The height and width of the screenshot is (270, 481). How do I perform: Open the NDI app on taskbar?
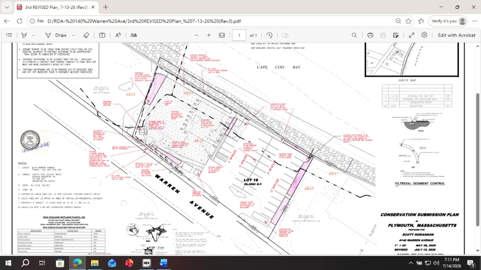point(146,263)
